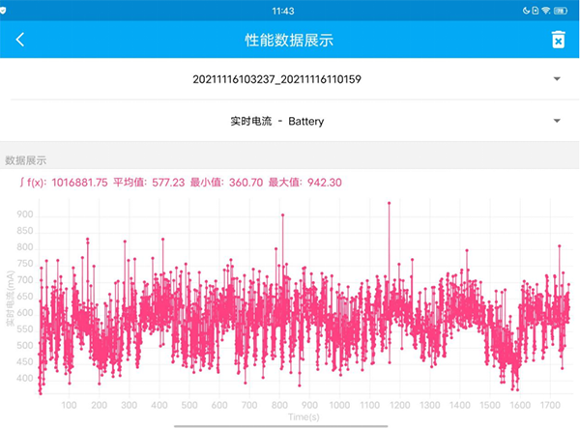
Task: Tap the 性能数据展示 page title
Action: (x=290, y=40)
